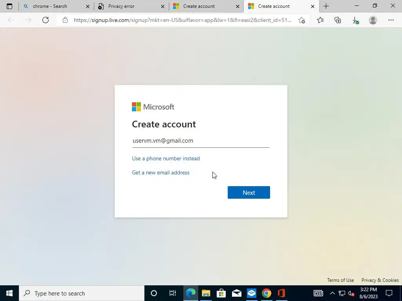Open network status tray icon

(342, 293)
